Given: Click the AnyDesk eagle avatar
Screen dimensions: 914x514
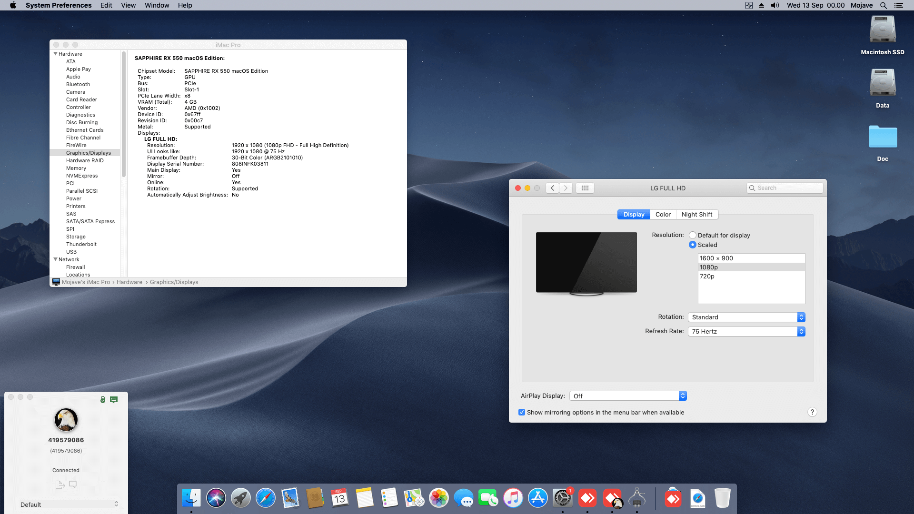Looking at the screenshot, I should (x=66, y=420).
